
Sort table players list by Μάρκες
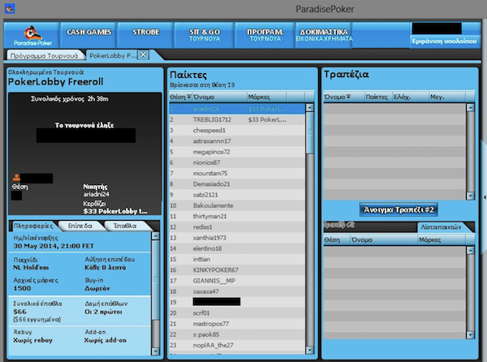coord(442,239)
